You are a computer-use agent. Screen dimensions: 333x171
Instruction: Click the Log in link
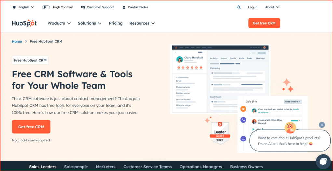(x=253, y=7)
